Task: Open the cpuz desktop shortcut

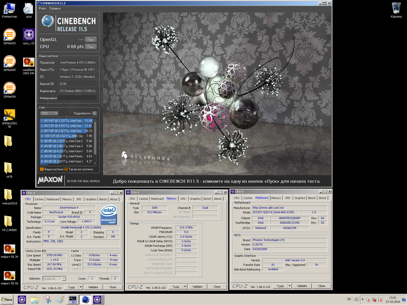Action: click(x=29, y=10)
